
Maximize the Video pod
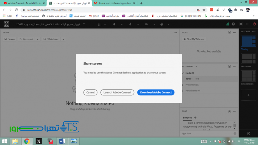click(x=229, y=33)
